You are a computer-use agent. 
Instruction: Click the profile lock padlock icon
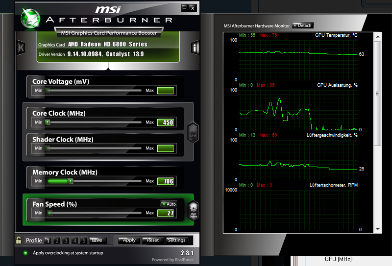click(x=19, y=240)
